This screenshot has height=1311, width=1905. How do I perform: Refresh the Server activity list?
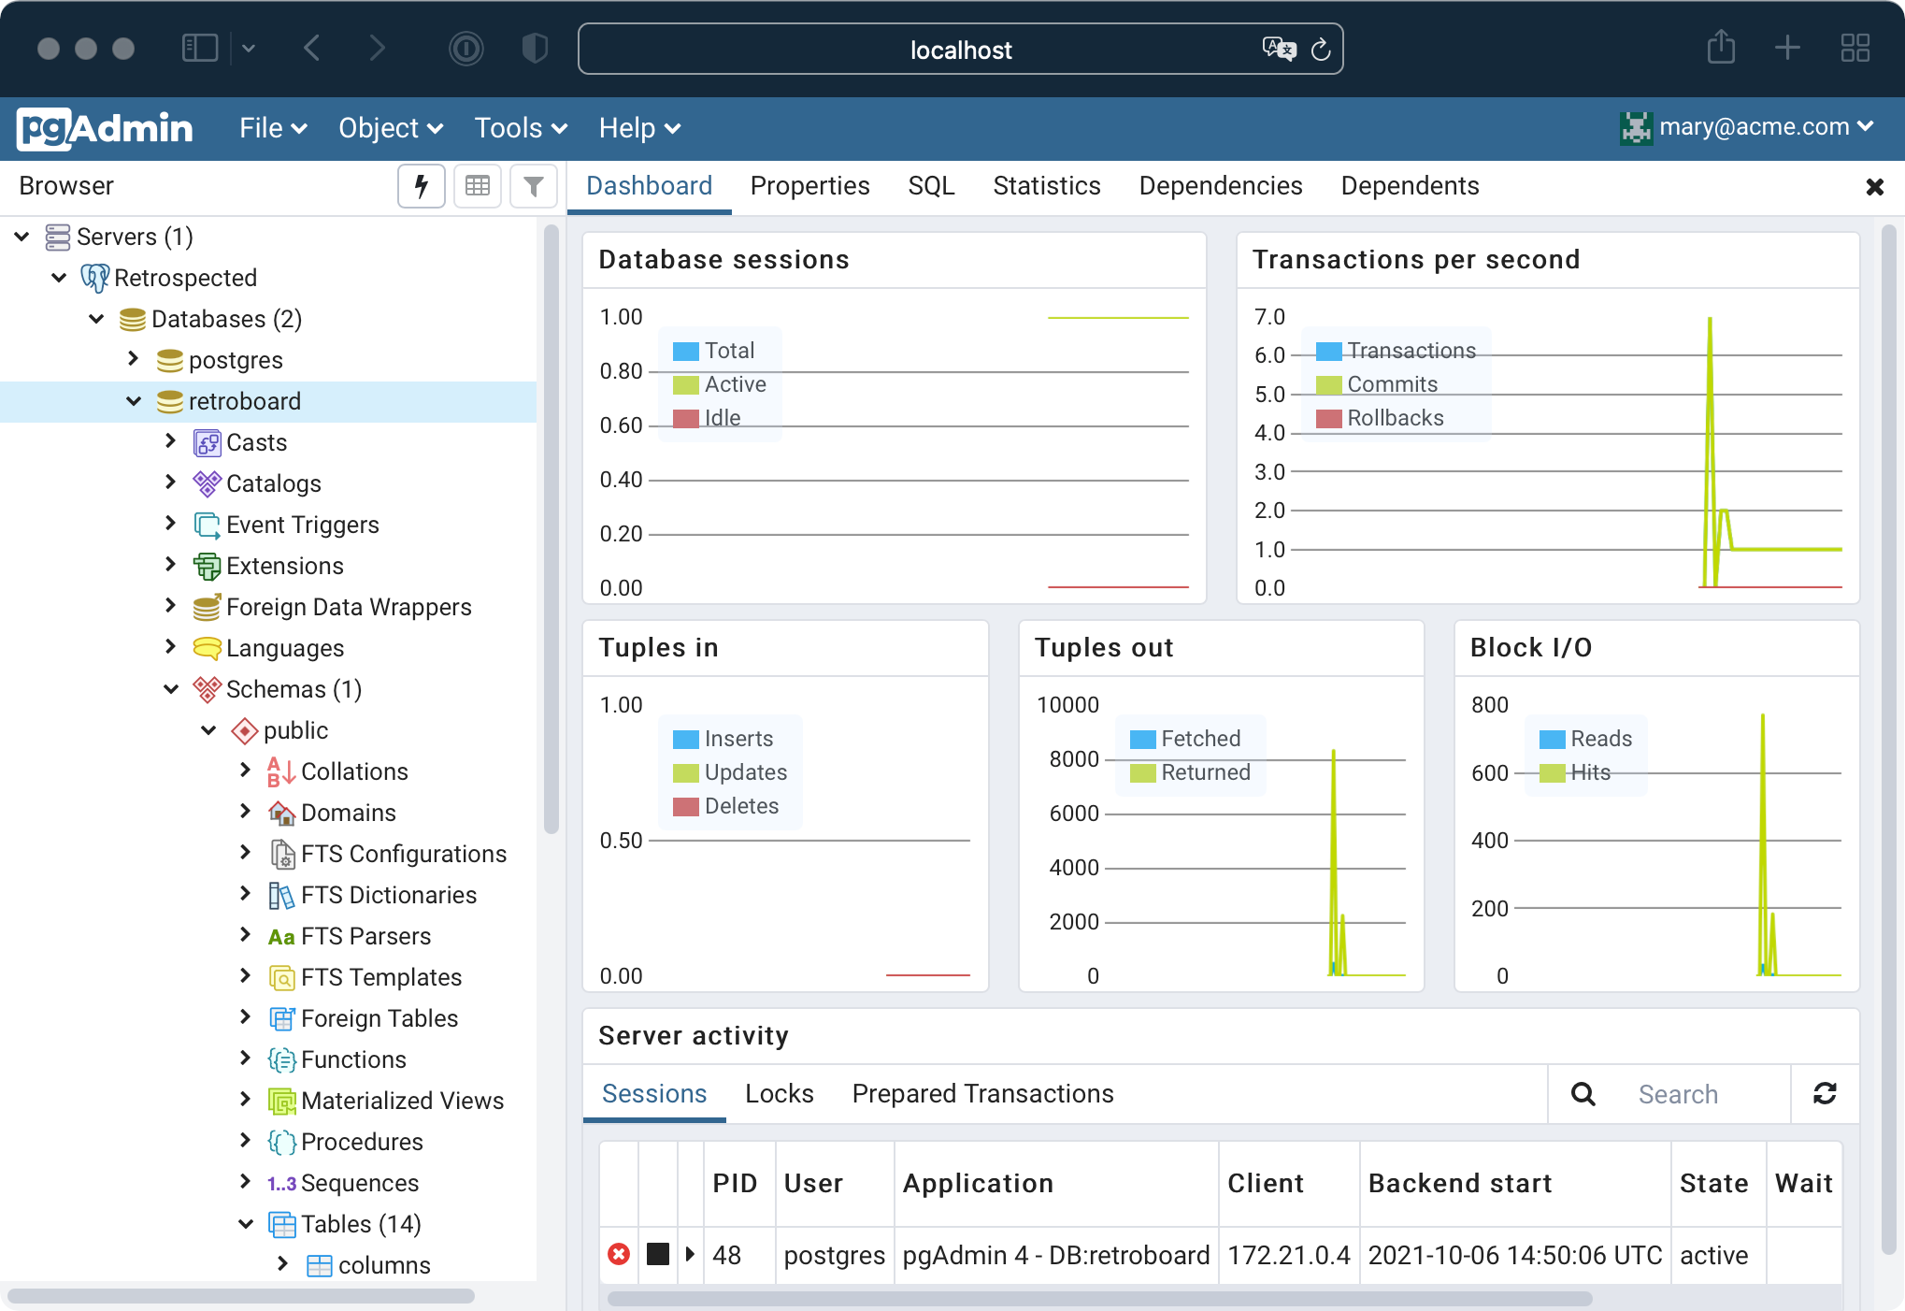[x=1825, y=1093]
